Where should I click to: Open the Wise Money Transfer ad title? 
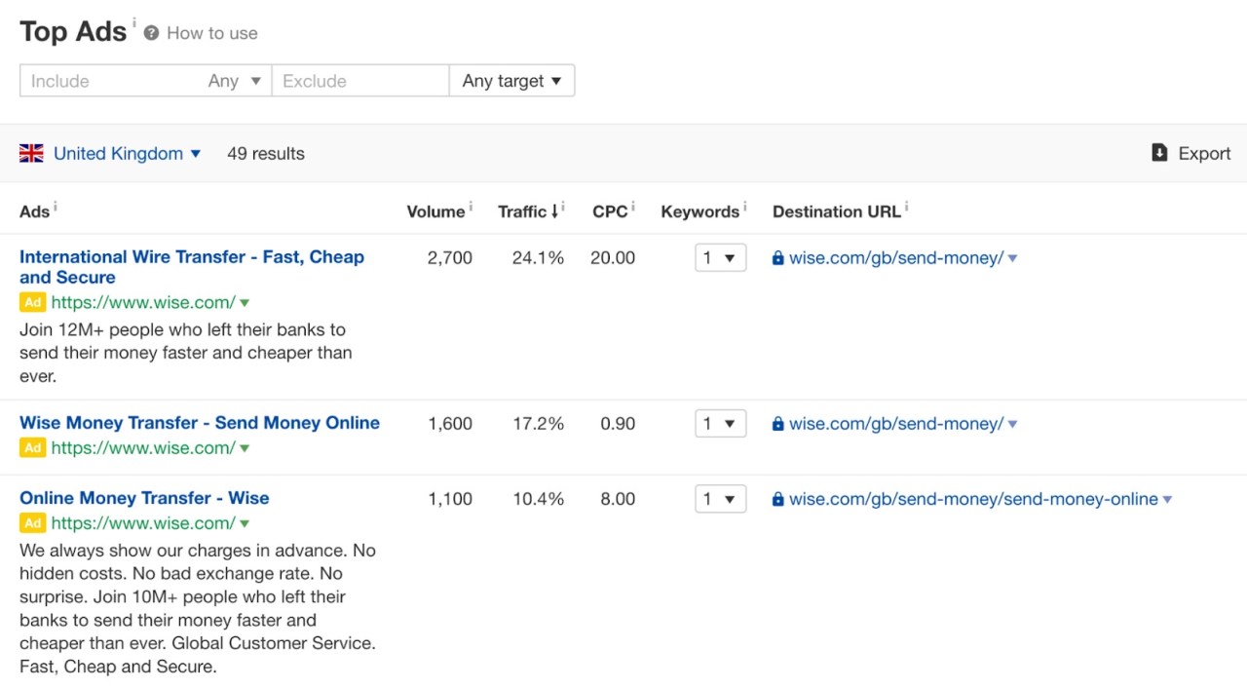click(x=200, y=423)
